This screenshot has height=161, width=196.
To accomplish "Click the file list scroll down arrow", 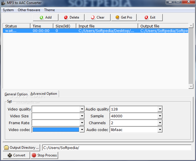I will click(191, 86).
